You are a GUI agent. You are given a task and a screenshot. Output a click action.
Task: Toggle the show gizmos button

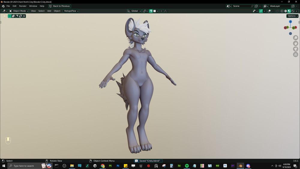(x=261, y=11)
